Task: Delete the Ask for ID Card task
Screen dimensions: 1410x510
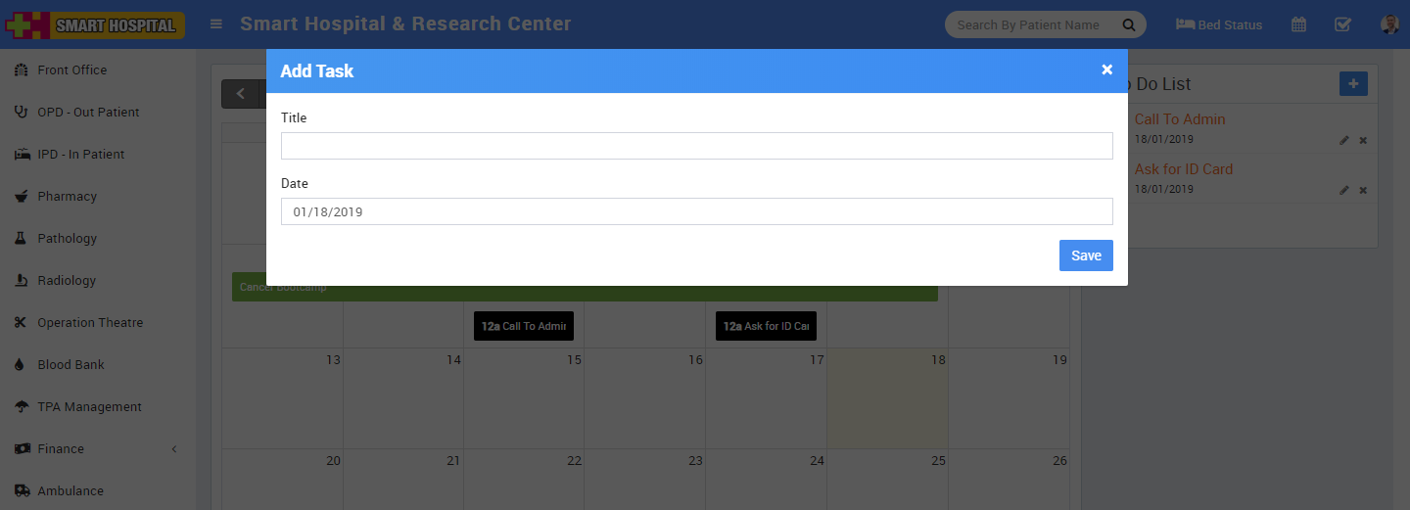Action: coord(1363,191)
